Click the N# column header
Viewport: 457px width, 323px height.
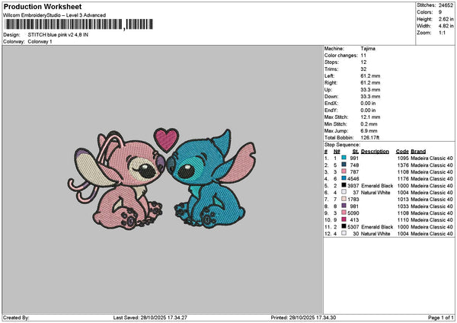point(337,152)
